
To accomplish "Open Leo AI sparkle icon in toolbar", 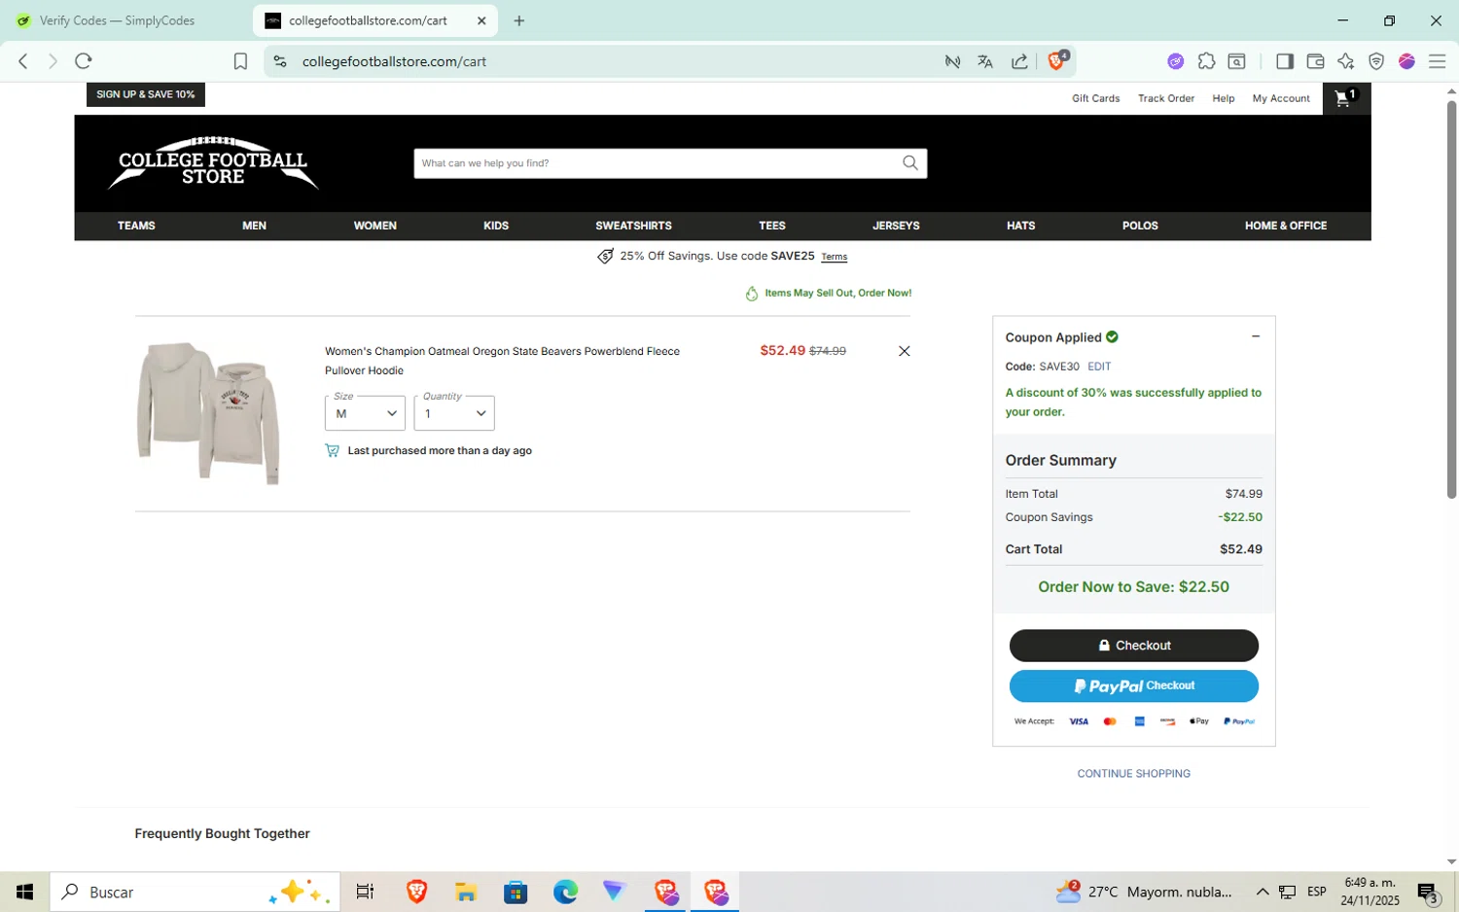I will (1345, 61).
